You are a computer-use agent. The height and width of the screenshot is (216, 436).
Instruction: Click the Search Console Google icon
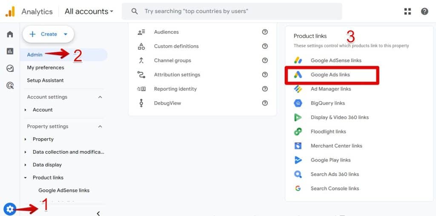point(298,188)
